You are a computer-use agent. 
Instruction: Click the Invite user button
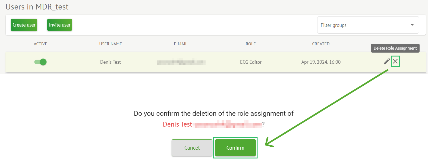point(59,25)
